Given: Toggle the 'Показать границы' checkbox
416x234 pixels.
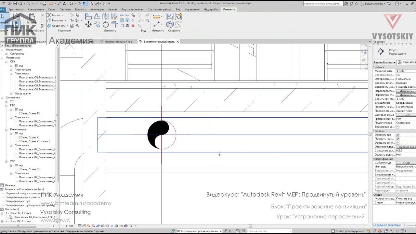Looking at the screenshot, I should pos(398,139).
